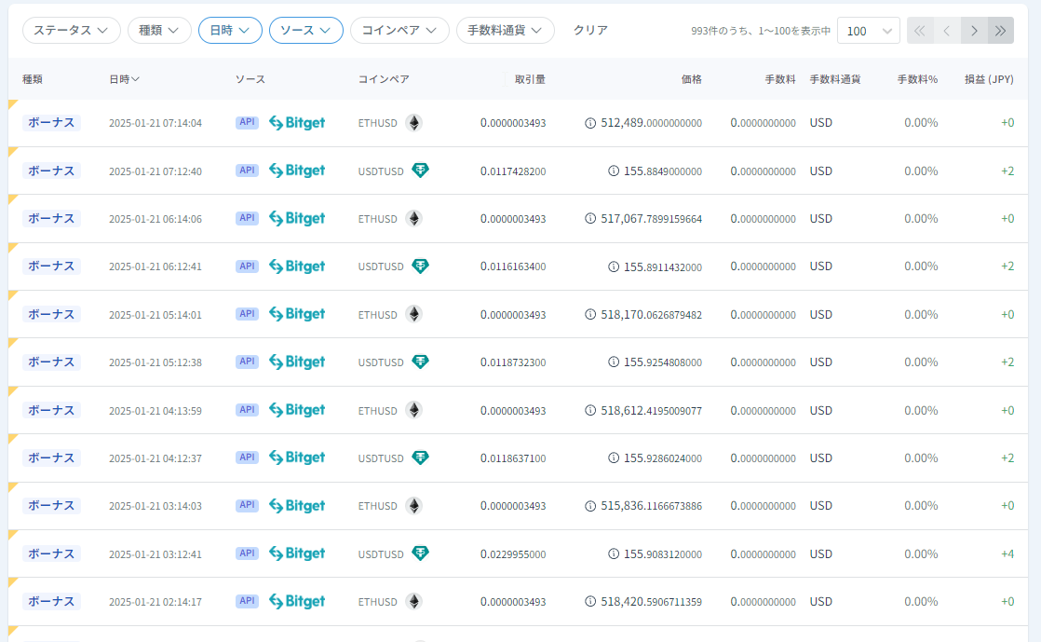The width and height of the screenshot is (1041, 642).
Task: Click info icon beside price 517,067
Action: point(590,219)
